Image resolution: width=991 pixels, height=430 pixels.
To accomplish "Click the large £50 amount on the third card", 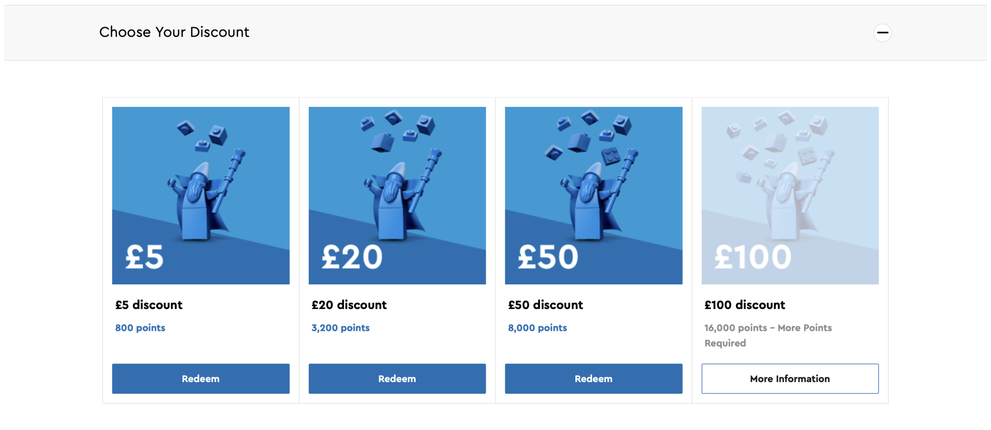I will [548, 257].
